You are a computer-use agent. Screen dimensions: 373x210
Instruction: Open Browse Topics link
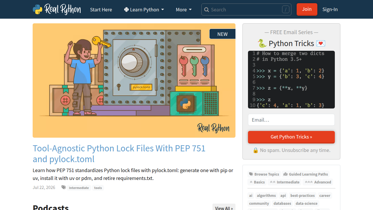click(x=264, y=174)
